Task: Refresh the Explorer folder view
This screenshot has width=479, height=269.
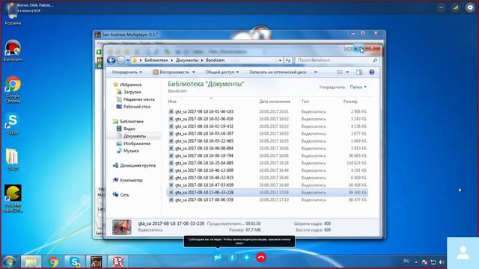Action: pyautogui.click(x=288, y=61)
